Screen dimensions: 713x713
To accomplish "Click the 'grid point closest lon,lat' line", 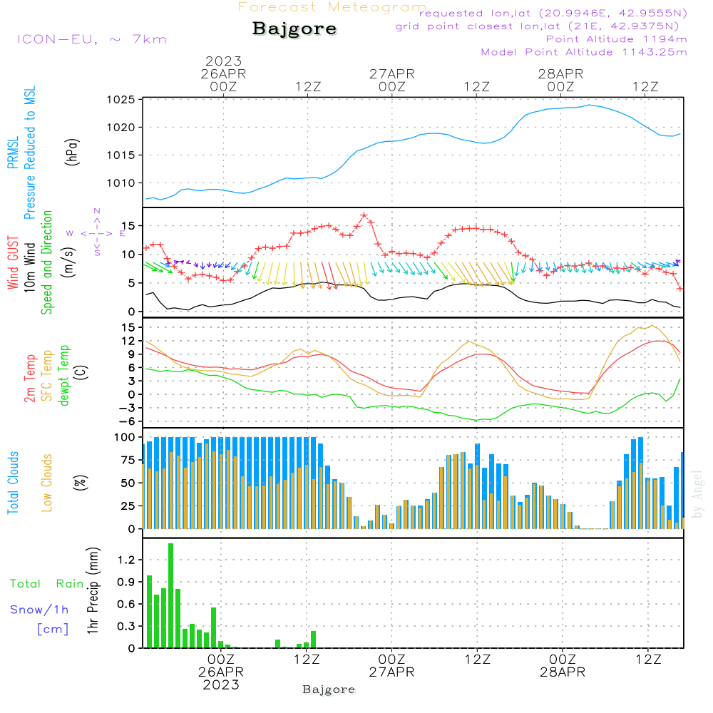I will pos(537,26).
